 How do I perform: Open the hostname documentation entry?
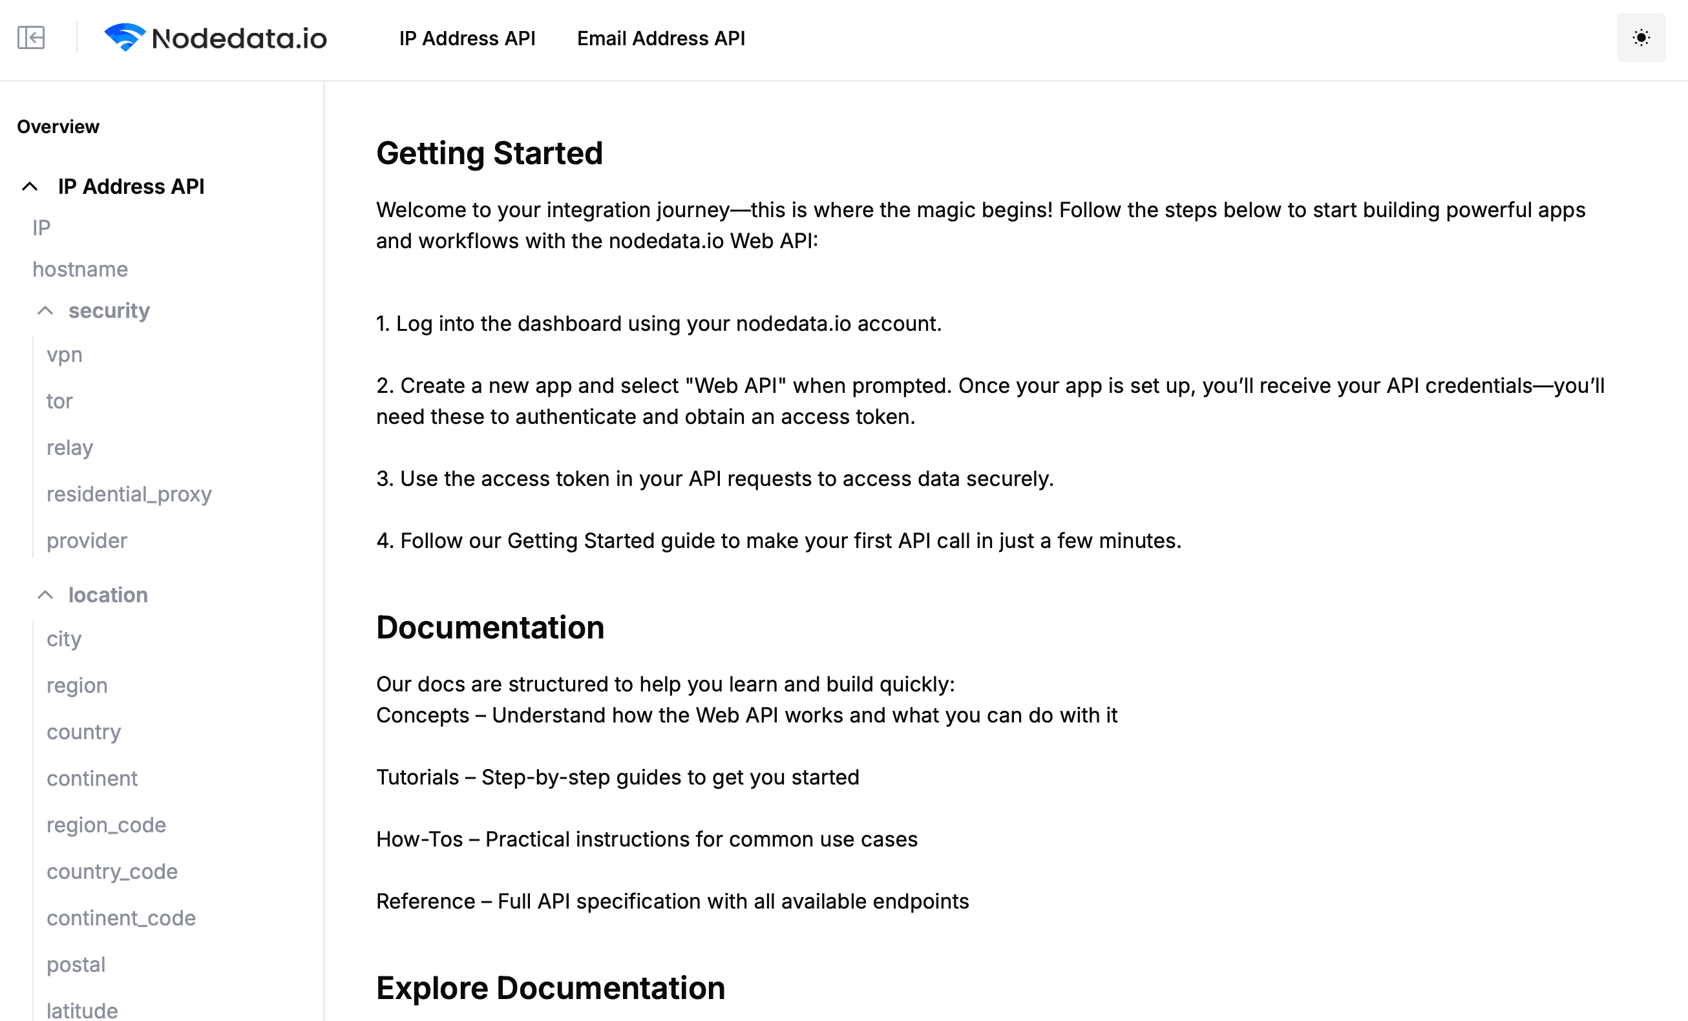click(x=79, y=269)
